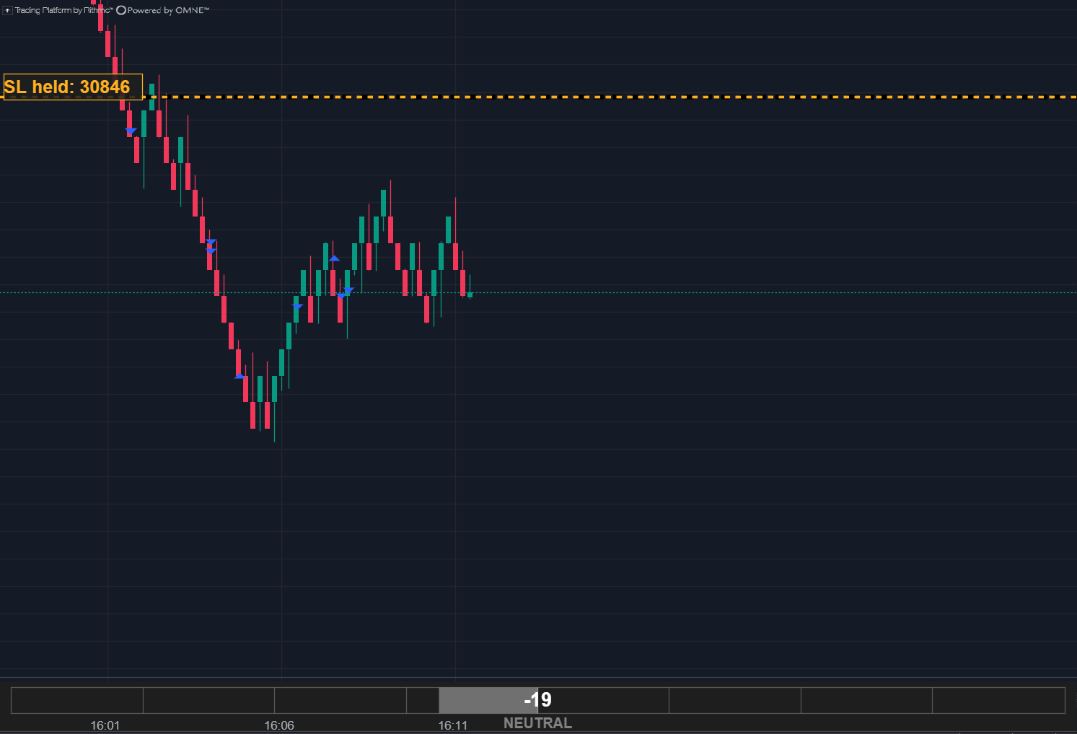
Task: Click the 16:06 time axis label
Action: pos(279,725)
